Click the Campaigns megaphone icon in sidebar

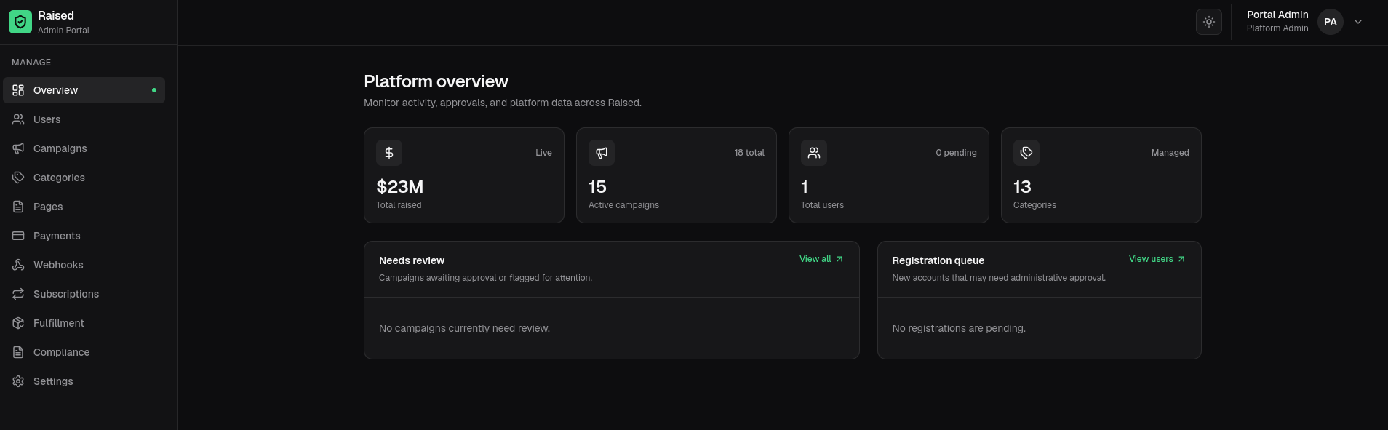pyautogui.click(x=18, y=148)
